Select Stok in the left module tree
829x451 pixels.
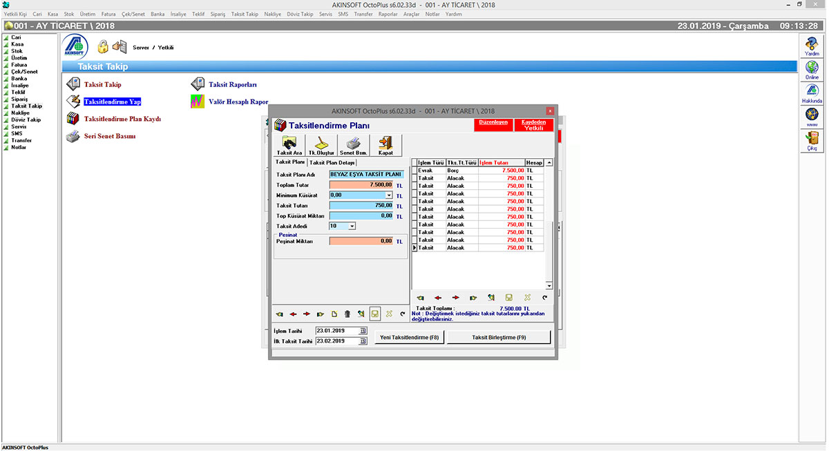pyautogui.click(x=17, y=51)
